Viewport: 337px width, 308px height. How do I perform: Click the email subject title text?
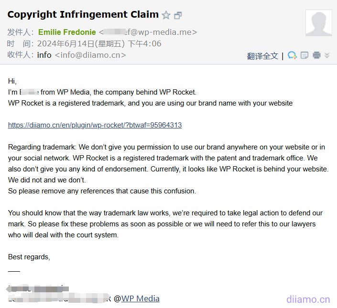(x=83, y=15)
